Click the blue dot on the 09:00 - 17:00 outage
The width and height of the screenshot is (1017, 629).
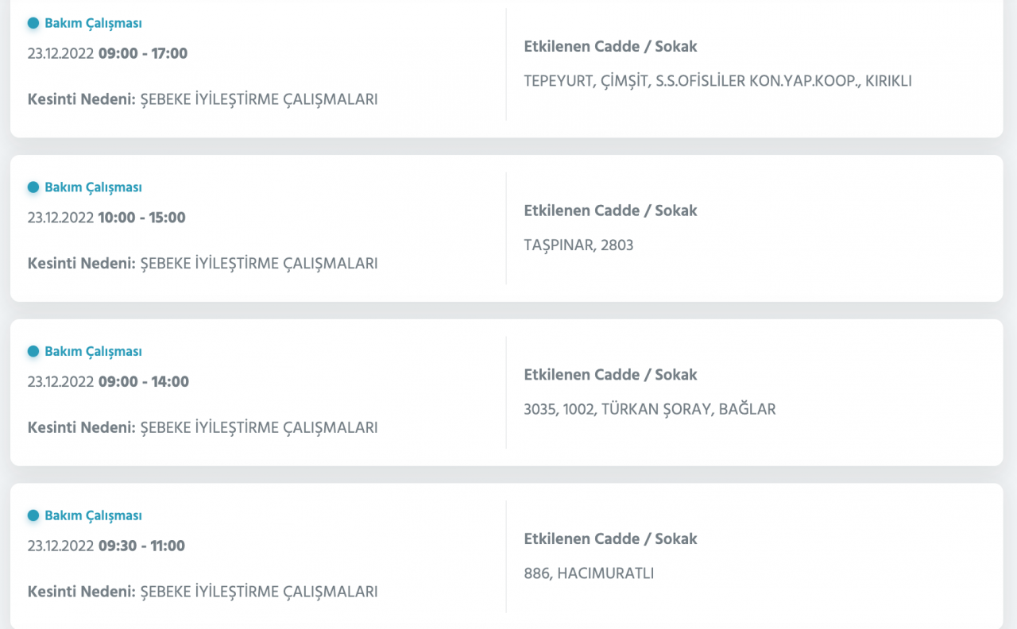pos(33,24)
